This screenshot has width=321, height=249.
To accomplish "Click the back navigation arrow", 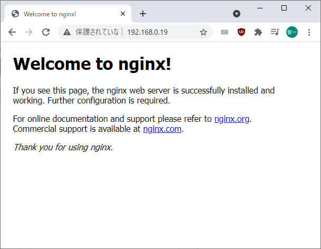I will [12, 32].
